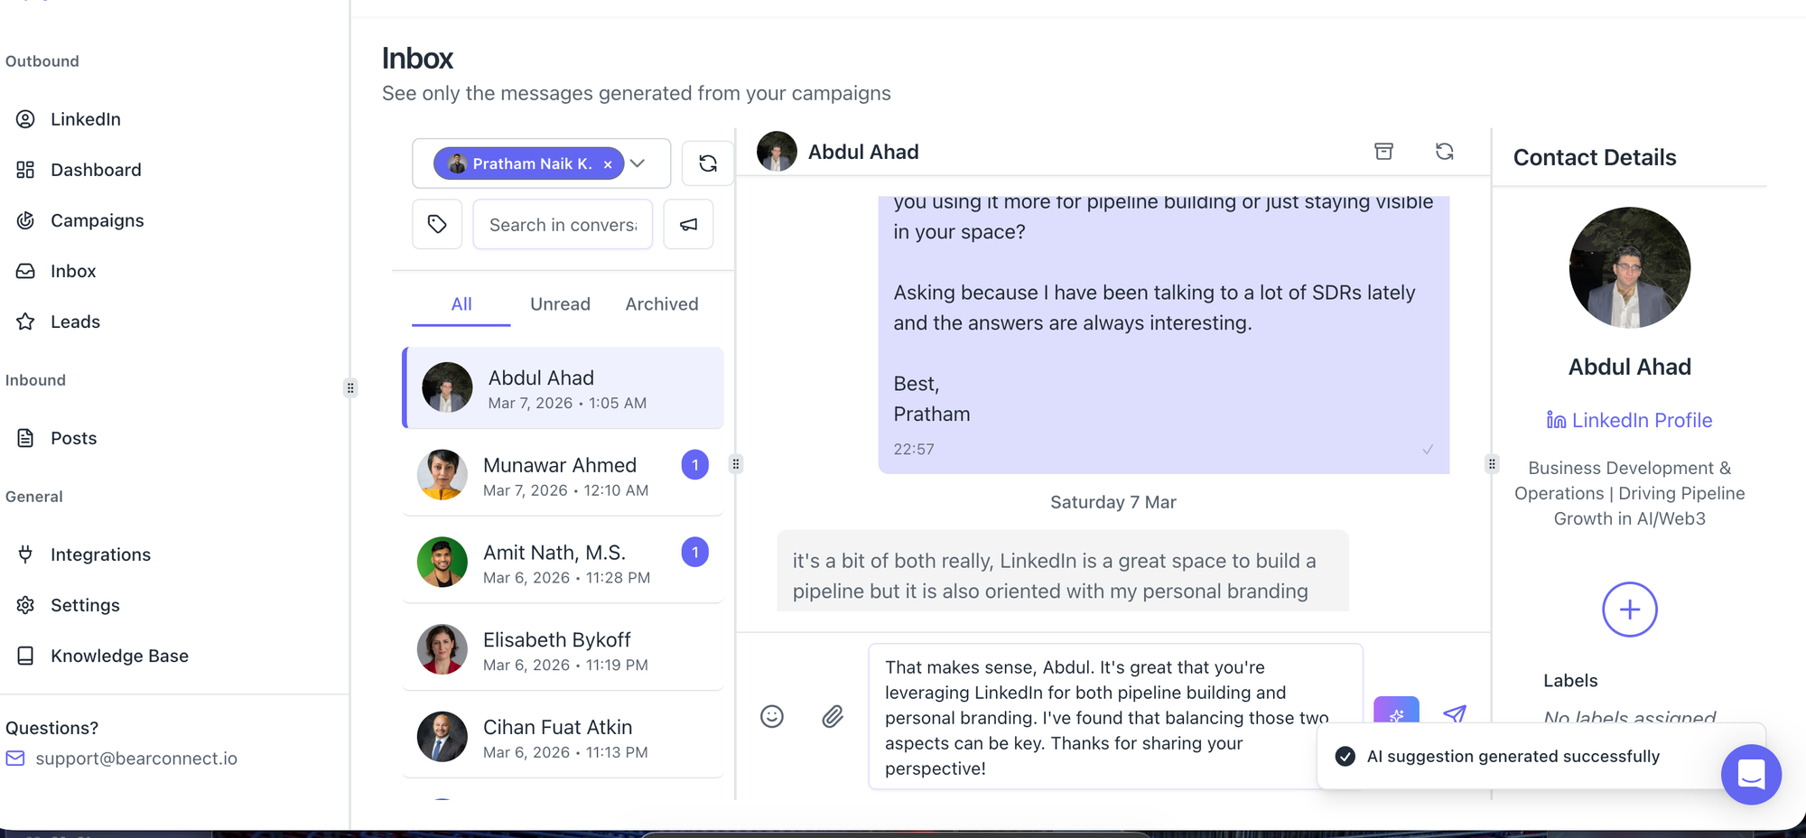1806x838 pixels.
Task: Open the emoji picker
Action: click(x=772, y=716)
